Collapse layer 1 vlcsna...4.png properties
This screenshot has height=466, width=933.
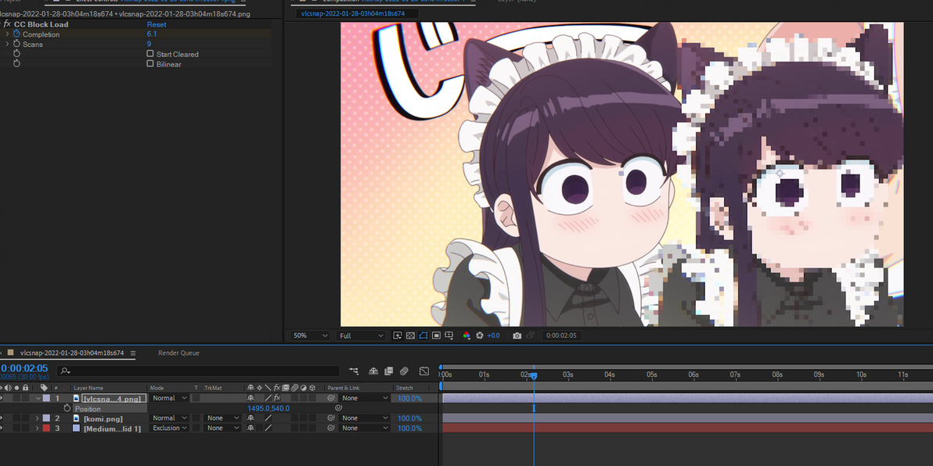coord(38,398)
